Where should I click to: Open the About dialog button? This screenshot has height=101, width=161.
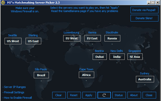134,95
